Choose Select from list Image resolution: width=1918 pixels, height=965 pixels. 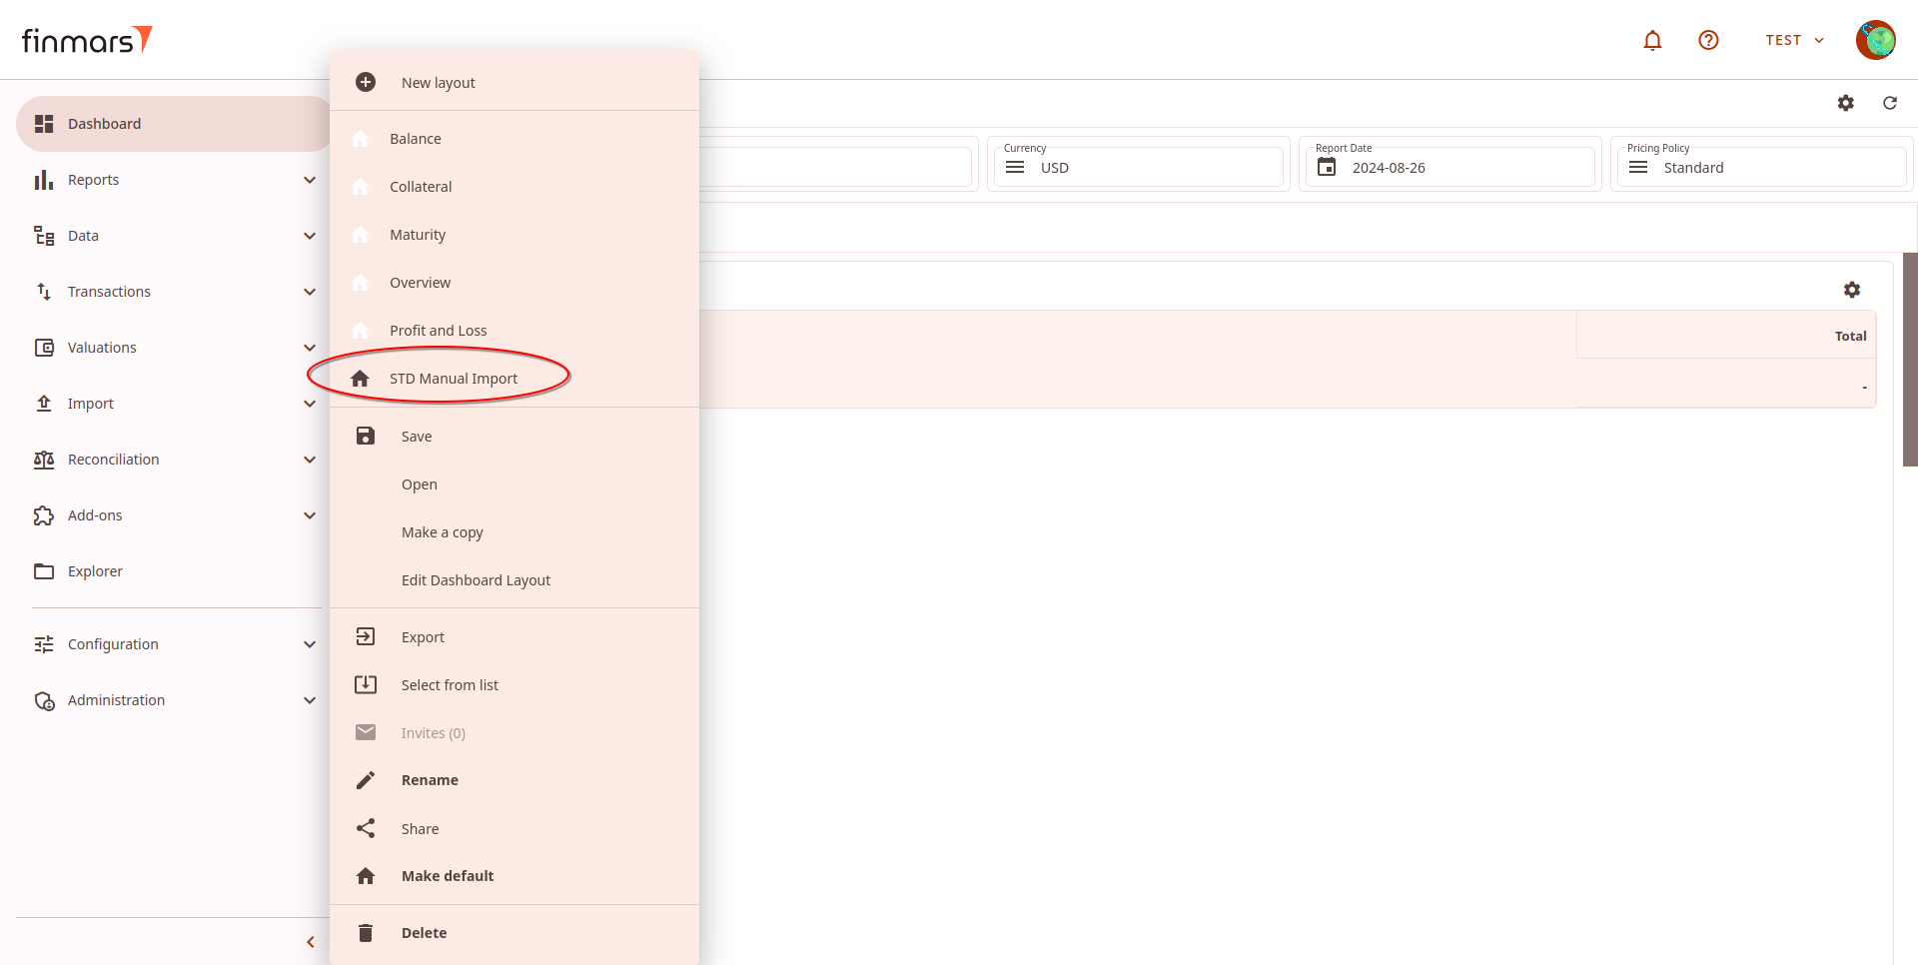click(x=514, y=685)
